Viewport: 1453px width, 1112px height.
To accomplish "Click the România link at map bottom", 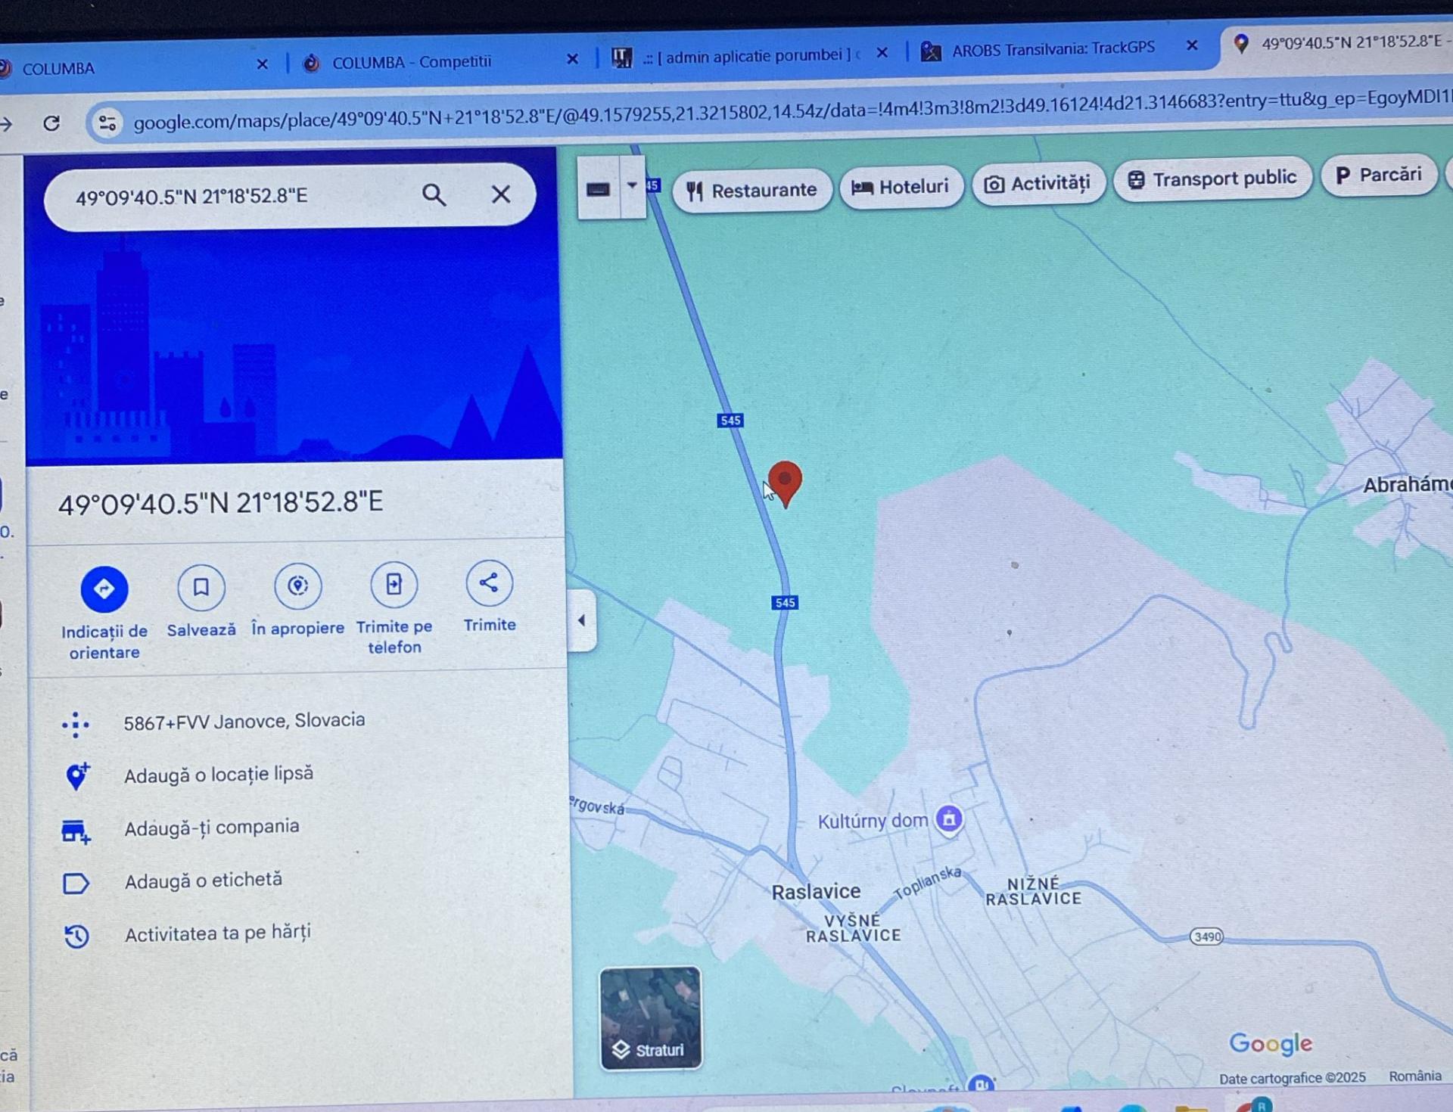I will [1414, 1076].
